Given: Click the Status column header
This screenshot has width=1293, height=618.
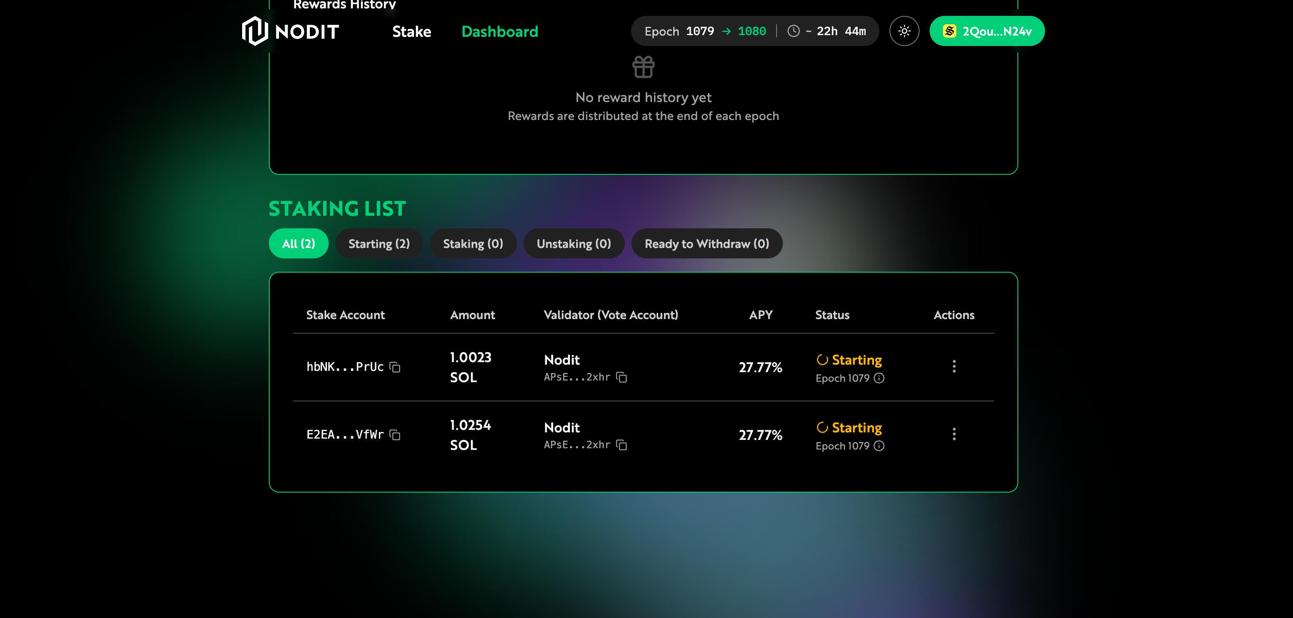Looking at the screenshot, I should tap(832, 315).
